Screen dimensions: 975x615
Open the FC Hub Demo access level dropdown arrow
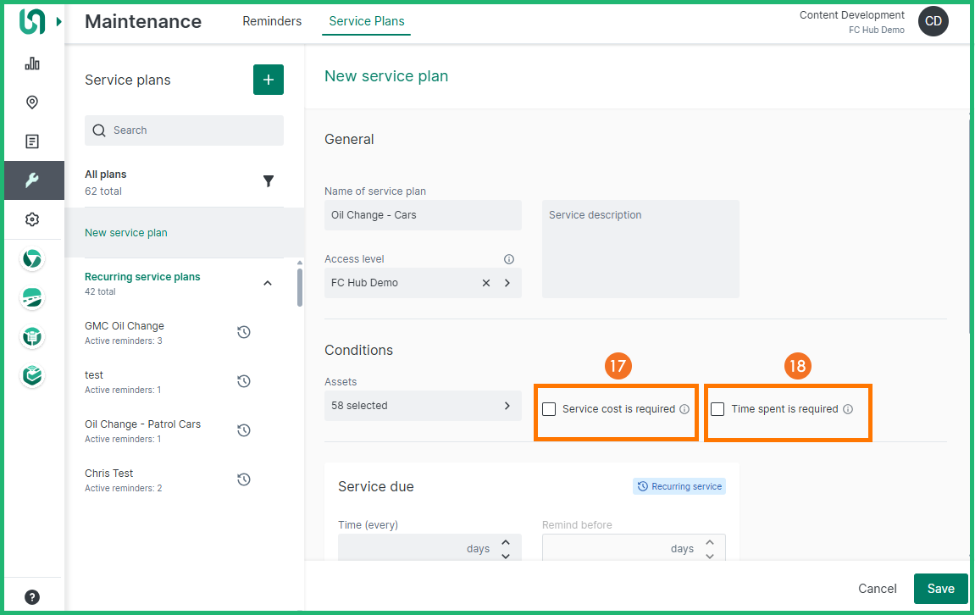click(507, 283)
